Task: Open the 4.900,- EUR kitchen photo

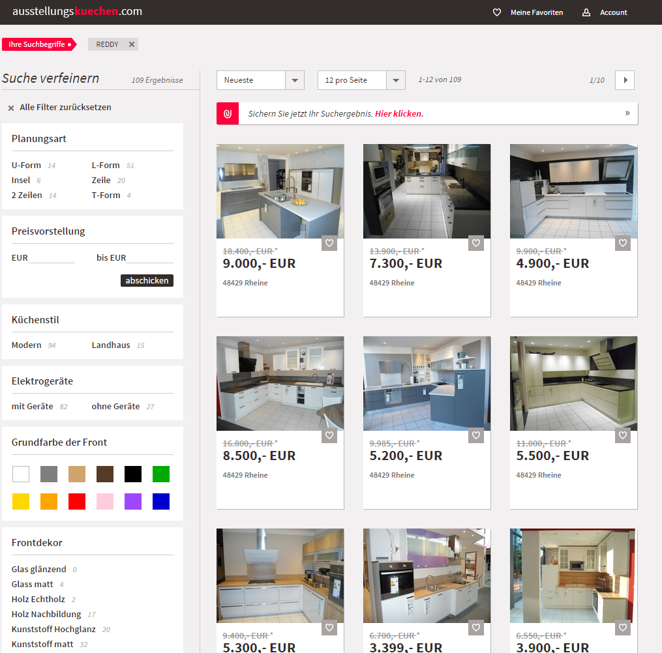Action: (x=574, y=192)
